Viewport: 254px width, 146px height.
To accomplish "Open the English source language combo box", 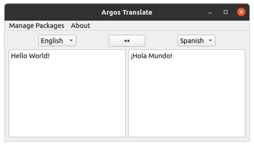I will point(57,41).
